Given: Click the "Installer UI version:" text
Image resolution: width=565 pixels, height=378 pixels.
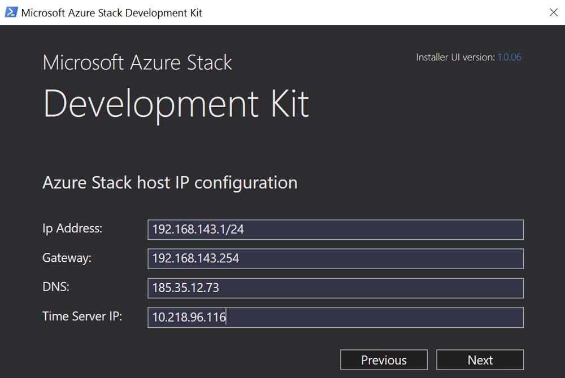Looking at the screenshot, I should pos(455,57).
